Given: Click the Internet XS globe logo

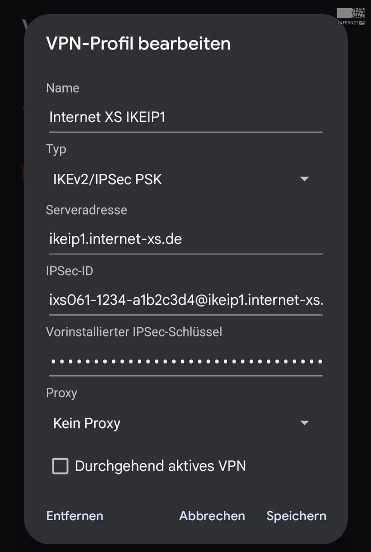Looking at the screenshot, I should (351, 16).
